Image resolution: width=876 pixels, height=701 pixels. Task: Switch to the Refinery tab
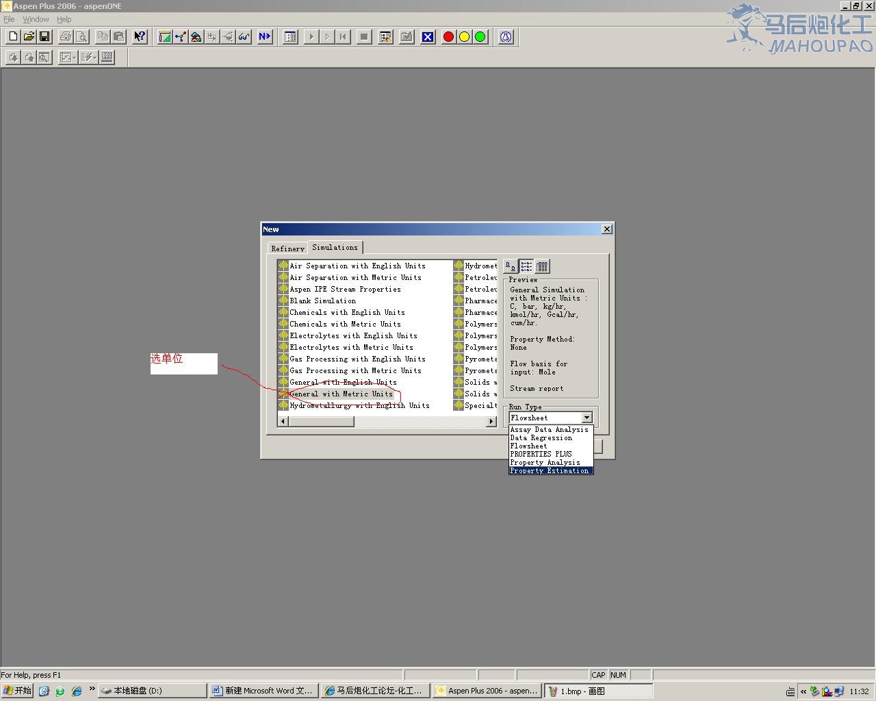click(x=287, y=248)
